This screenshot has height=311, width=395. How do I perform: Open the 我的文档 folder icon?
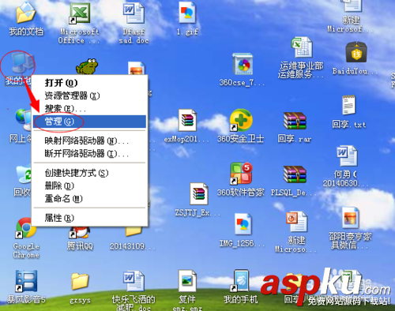pyautogui.click(x=26, y=13)
